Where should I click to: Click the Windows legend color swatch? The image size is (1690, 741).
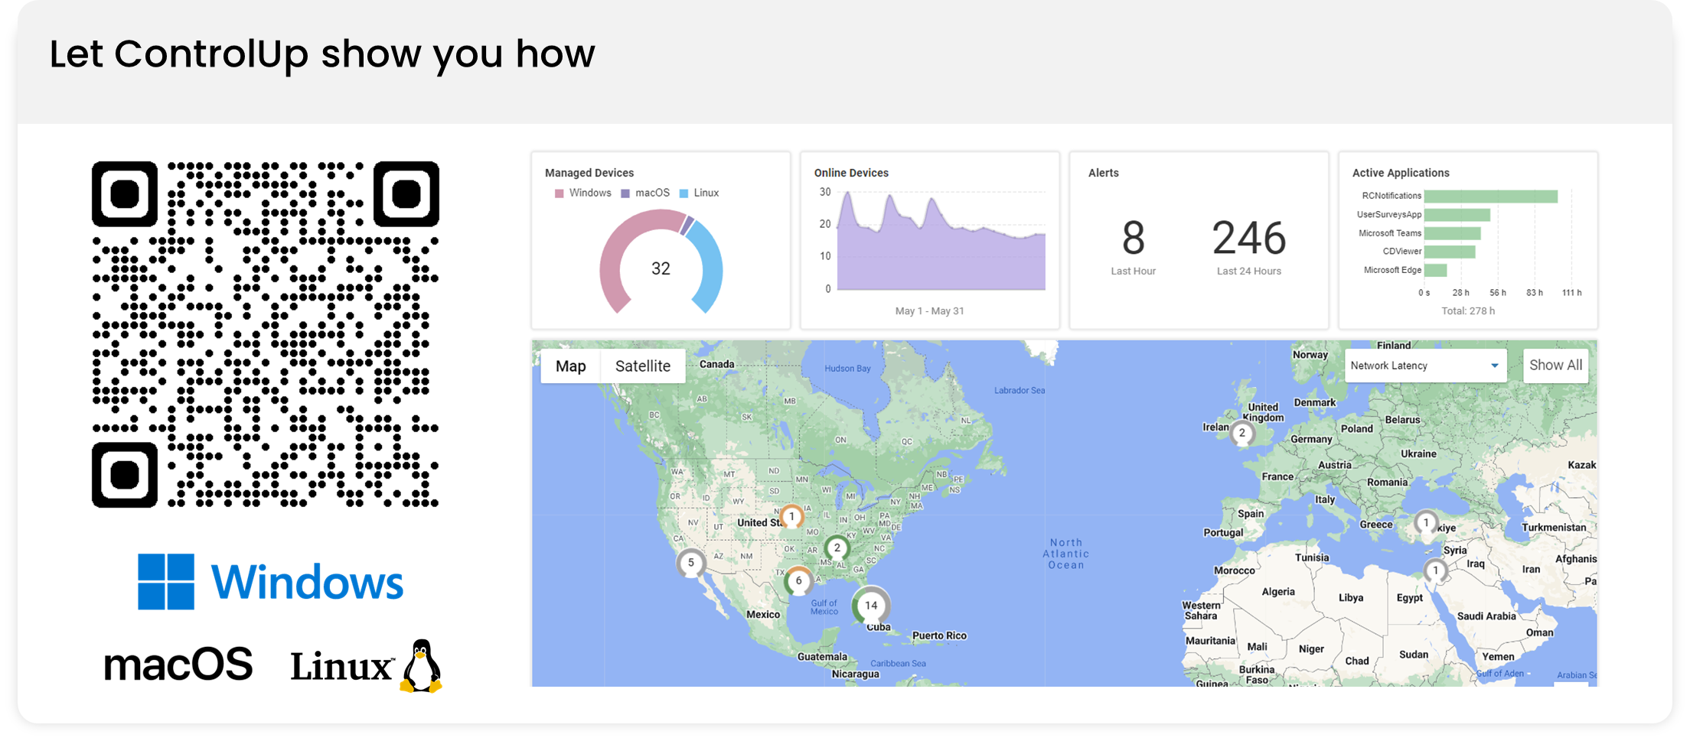pos(559,193)
